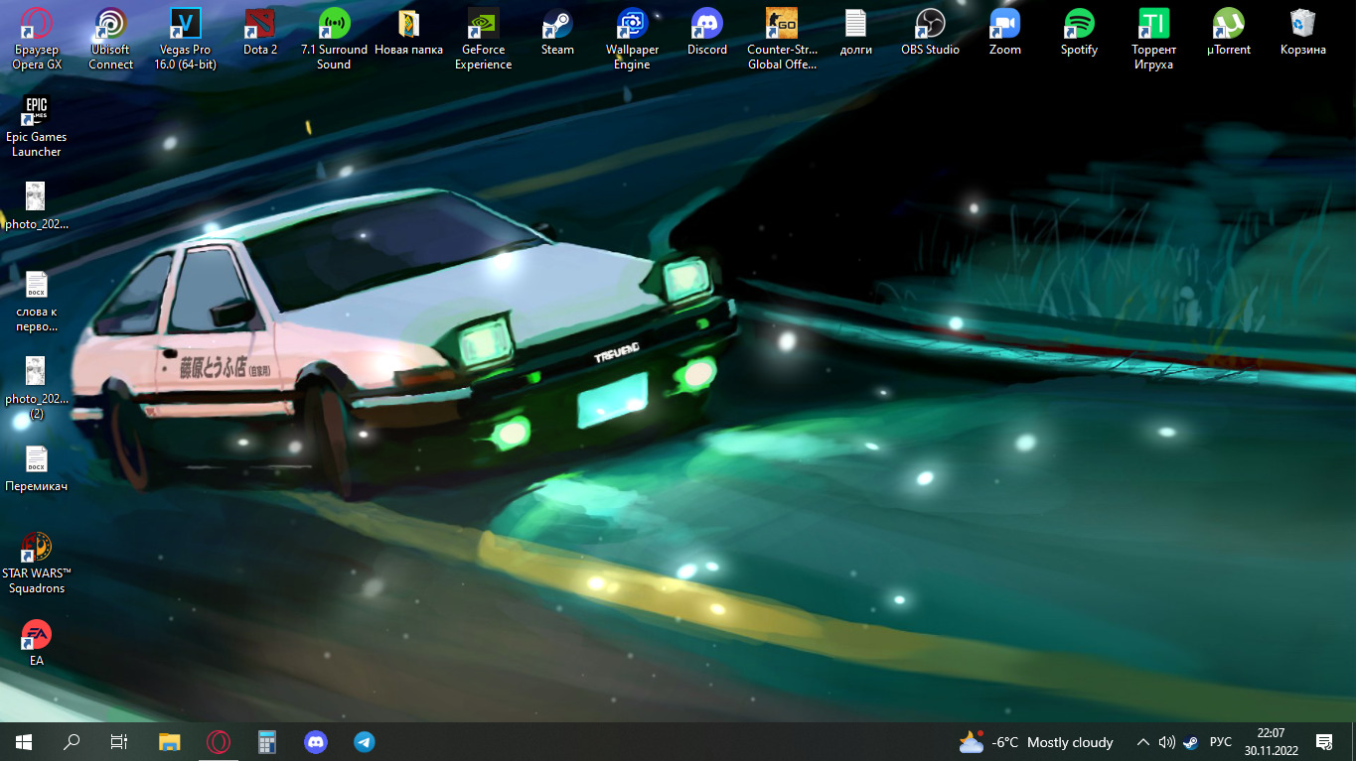Image resolution: width=1356 pixels, height=761 pixels.
Task: Switch the РУС input language indicator
Action: tap(1221, 742)
